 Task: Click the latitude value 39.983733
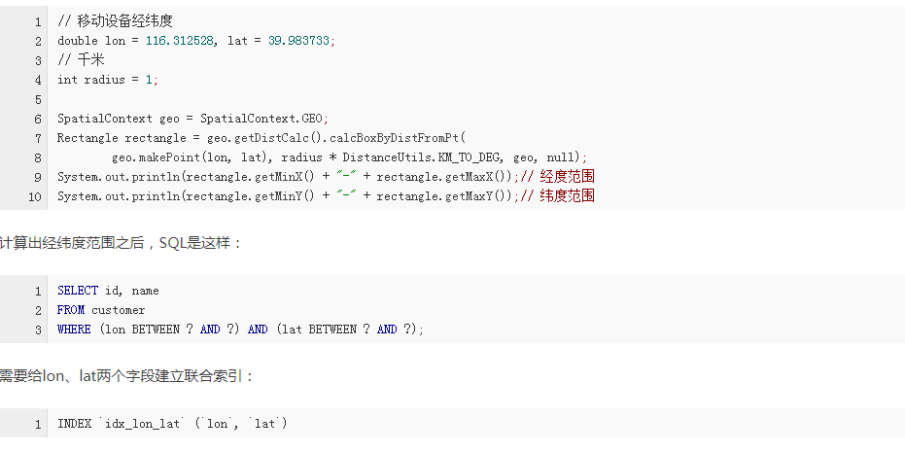coord(298,41)
